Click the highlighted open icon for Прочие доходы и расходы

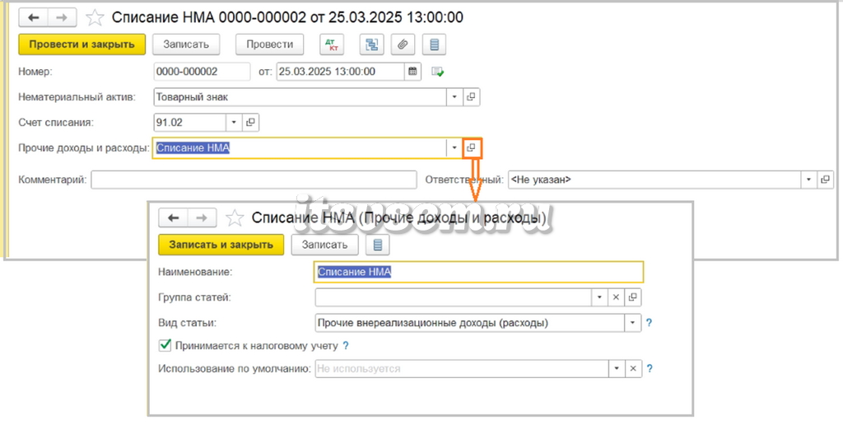pyautogui.click(x=472, y=148)
